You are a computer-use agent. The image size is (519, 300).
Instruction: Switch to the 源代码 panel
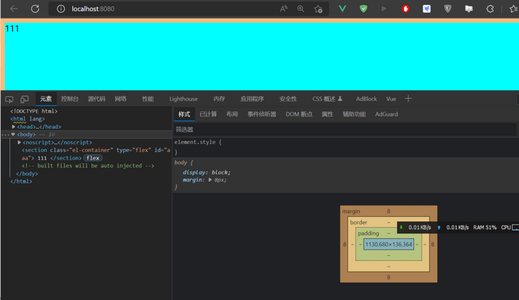(96, 99)
